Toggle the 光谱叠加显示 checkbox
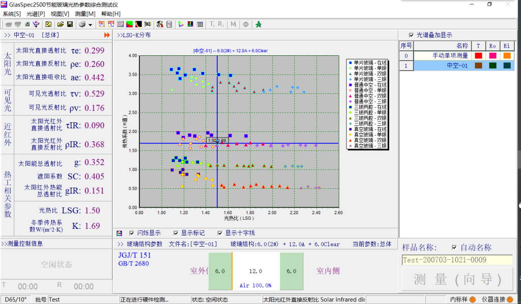 (411, 35)
